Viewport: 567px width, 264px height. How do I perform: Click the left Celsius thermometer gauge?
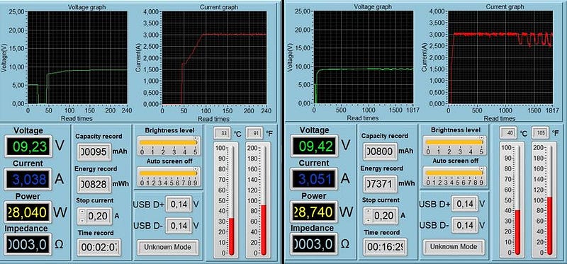coord(226,200)
